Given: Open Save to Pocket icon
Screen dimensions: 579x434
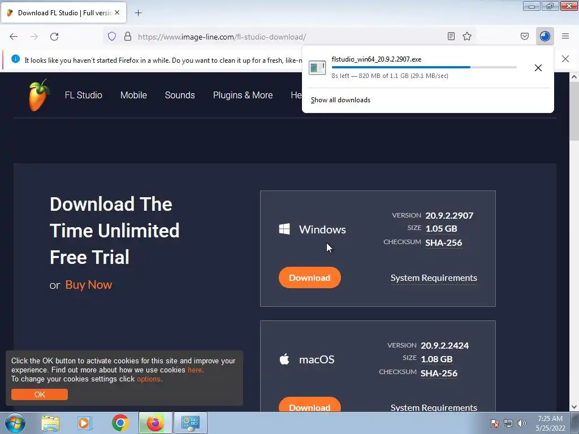Looking at the screenshot, I should tap(525, 36).
